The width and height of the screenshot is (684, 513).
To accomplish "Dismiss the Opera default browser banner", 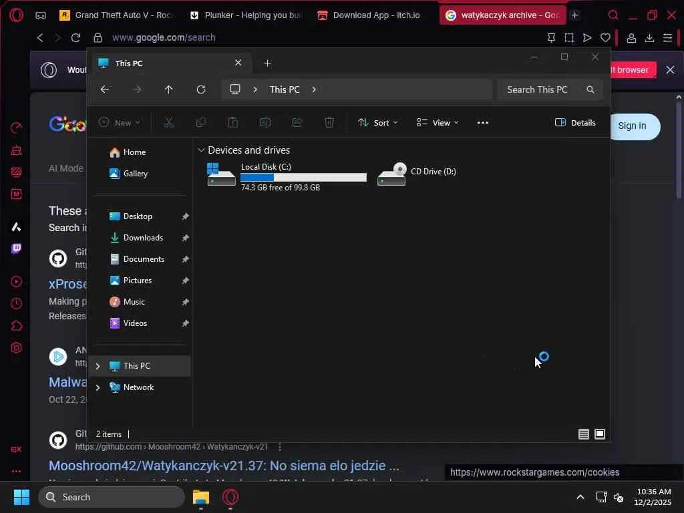I will click(x=671, y=69).
